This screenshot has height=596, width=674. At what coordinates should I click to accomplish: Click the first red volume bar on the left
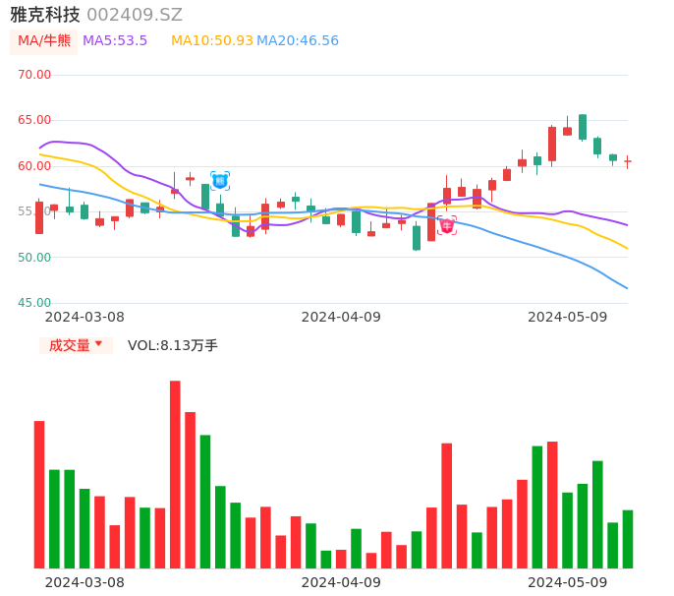(39, 494)
